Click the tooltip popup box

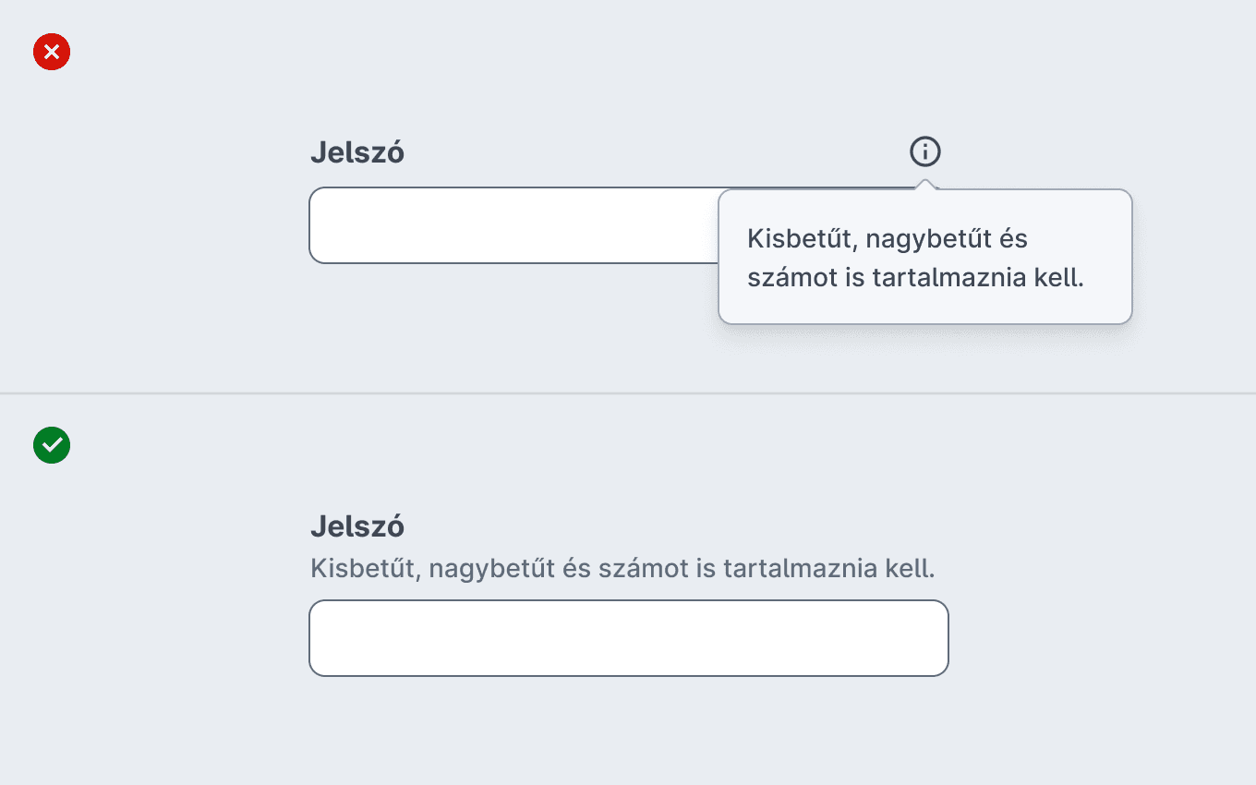click(925, 257)
